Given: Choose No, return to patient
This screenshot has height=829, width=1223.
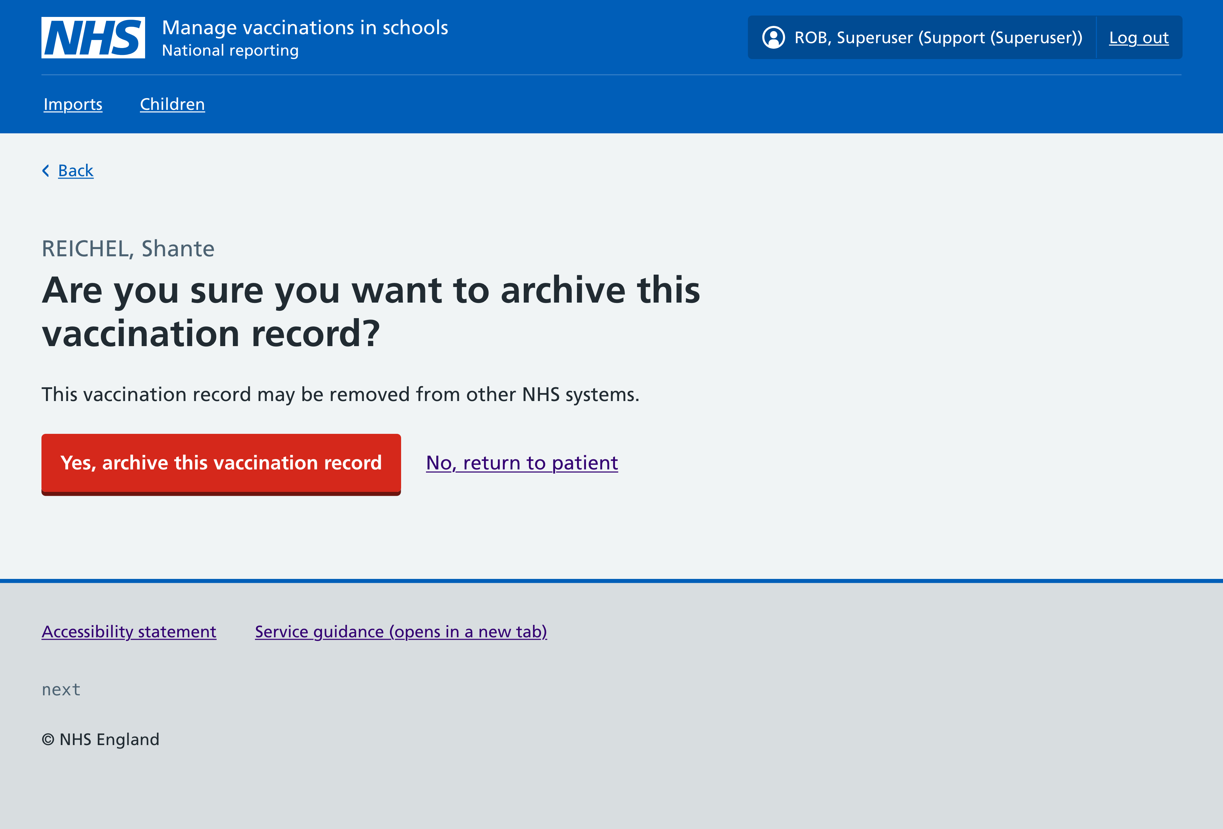Looking at the screenshot, I should tap(522, 463).
